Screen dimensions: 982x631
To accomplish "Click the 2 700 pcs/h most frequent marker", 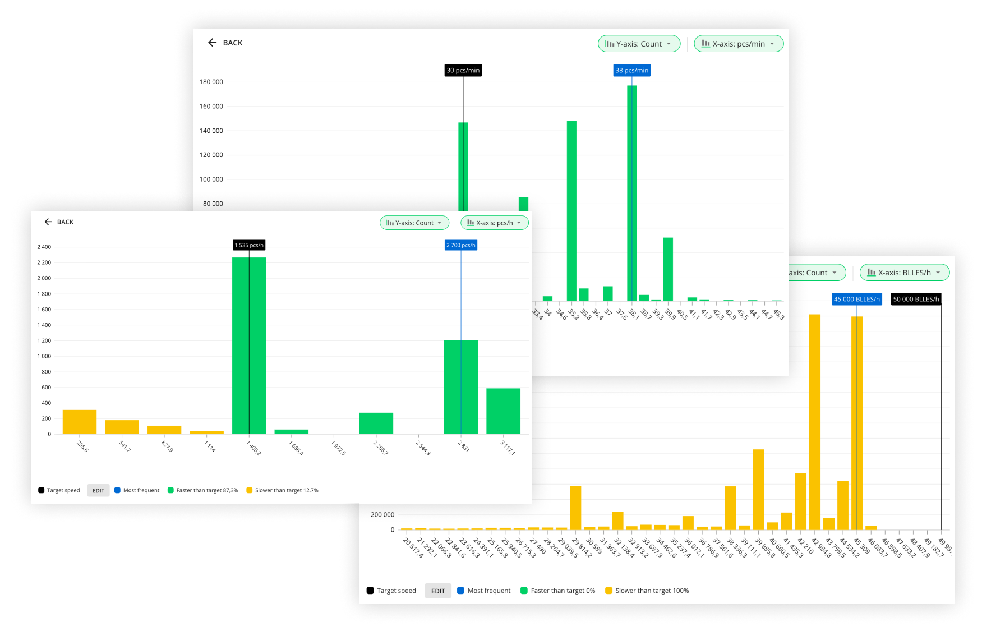I will pyautogui.click(x=460, y=245).
